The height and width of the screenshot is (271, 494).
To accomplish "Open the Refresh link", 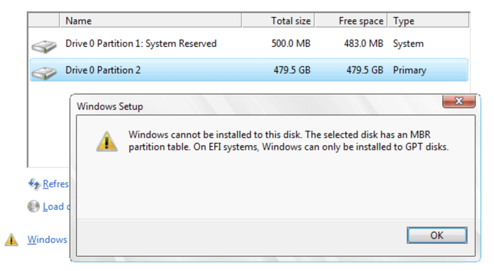I will (x=56, y=184).
